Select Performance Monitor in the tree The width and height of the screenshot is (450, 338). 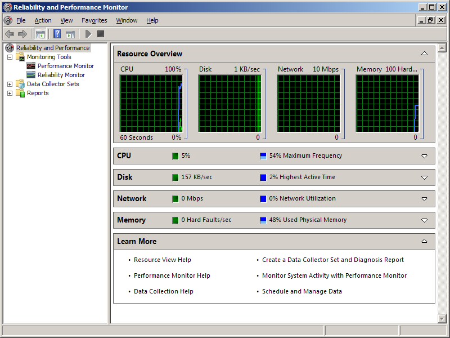[x=66, y=66]
